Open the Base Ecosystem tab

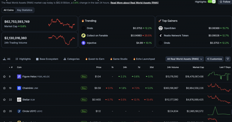[47, 59]
